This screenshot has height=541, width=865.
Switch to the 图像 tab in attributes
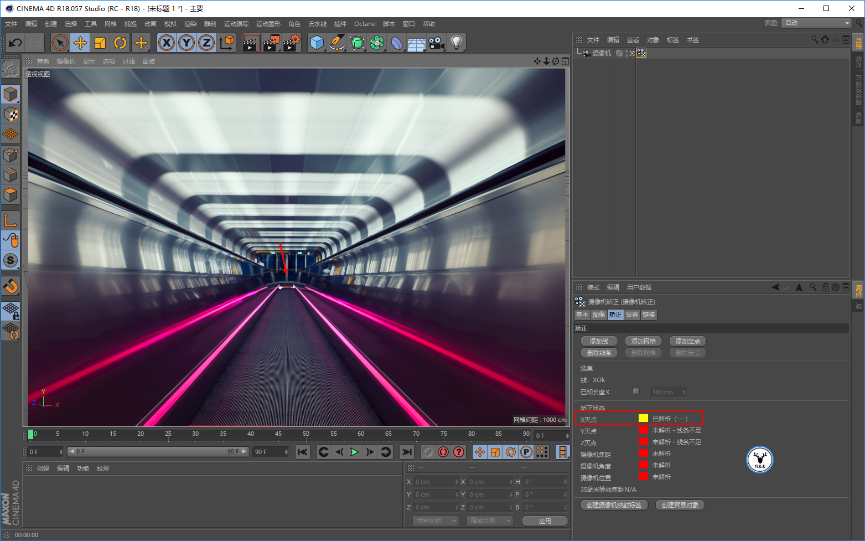(x=598, y=315)
